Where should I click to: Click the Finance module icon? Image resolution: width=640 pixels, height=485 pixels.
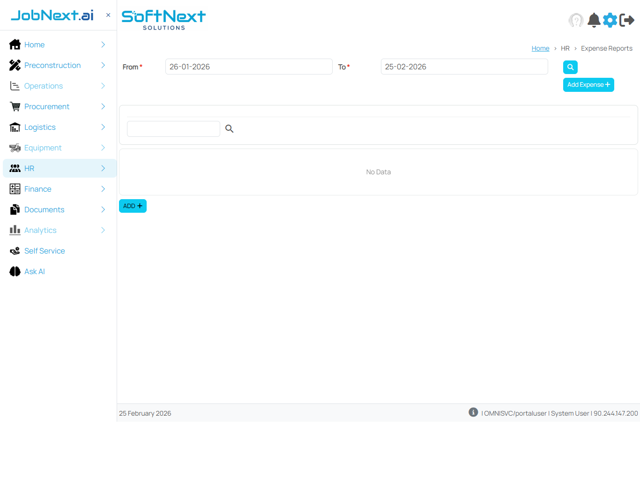(15, 189)
